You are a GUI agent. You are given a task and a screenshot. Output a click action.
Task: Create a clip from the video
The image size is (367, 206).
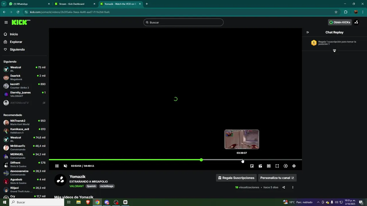(260, 166)
